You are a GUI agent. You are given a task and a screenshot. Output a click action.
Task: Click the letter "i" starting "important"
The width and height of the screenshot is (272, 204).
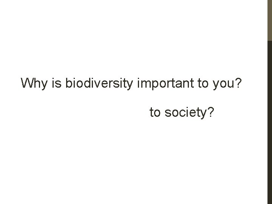pos(140,83)
